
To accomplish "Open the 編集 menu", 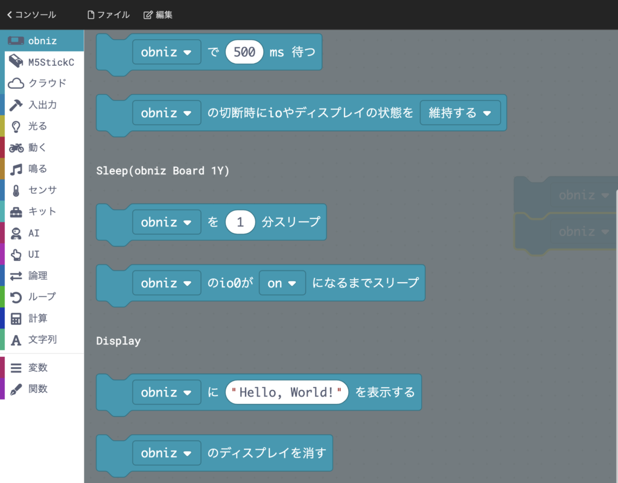I will pos(158,14).
